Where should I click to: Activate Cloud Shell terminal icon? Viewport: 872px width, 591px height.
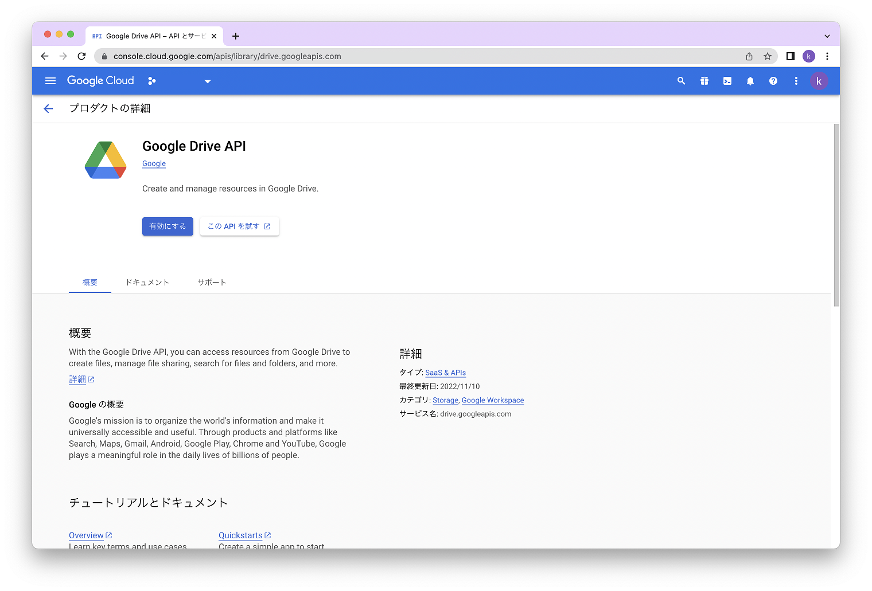[x=727, y=81]
